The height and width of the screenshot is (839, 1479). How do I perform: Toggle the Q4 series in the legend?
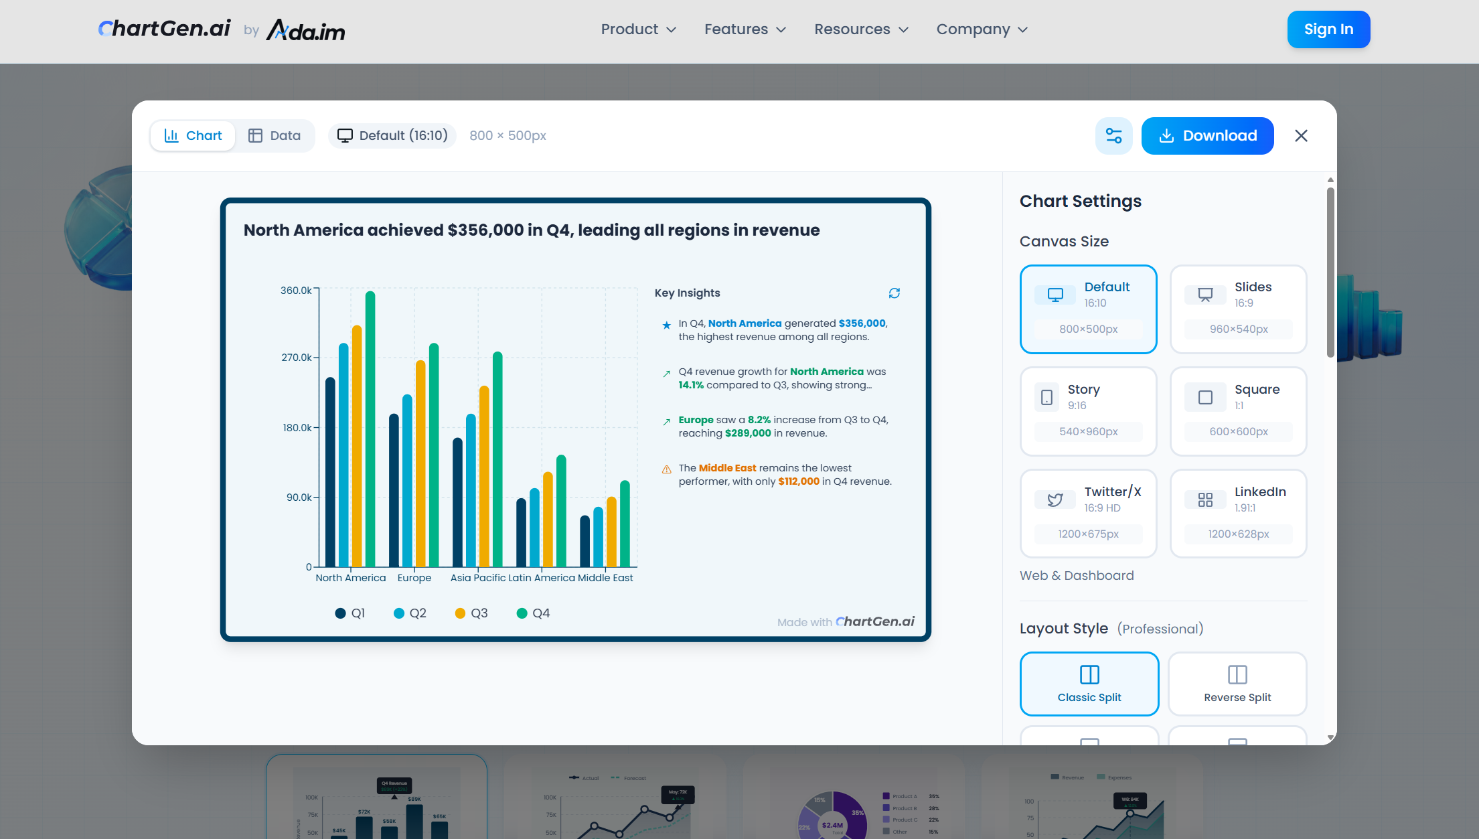[534, 613]
